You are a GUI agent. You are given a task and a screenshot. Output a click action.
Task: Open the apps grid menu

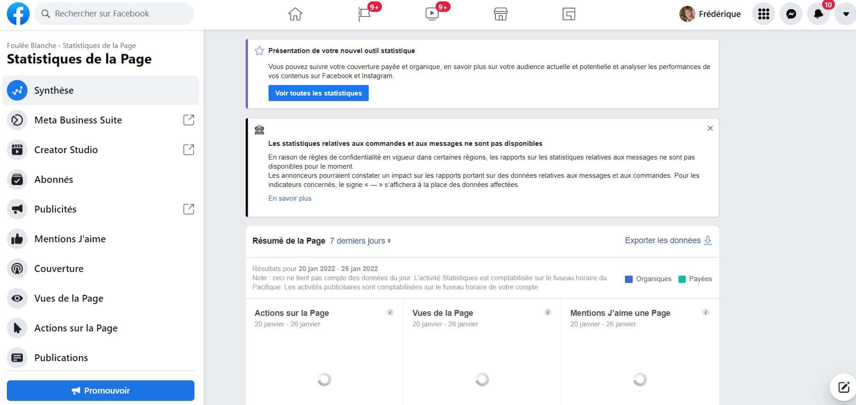pos(763,14)
